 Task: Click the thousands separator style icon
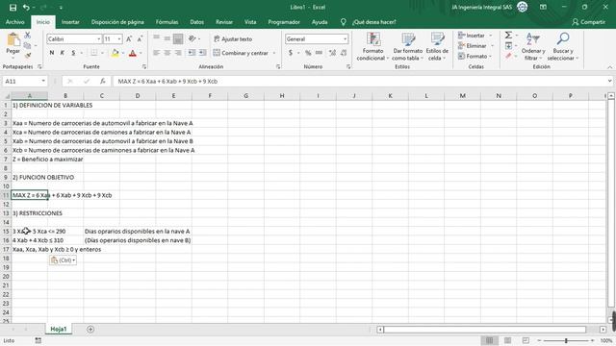[x=319, y=53]
